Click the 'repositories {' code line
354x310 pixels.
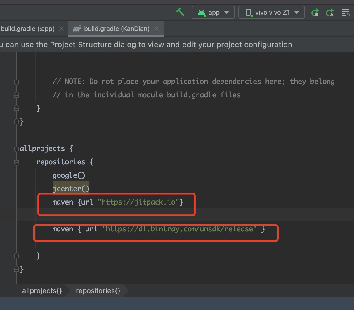click(x=65, y=162)
